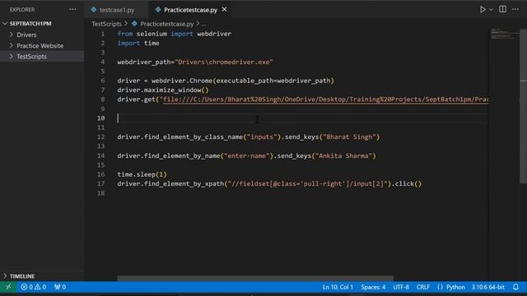Screen dimensions: 527x296
Task: Change indentation via Spaces: 4
Action: [x=373, y=287]
